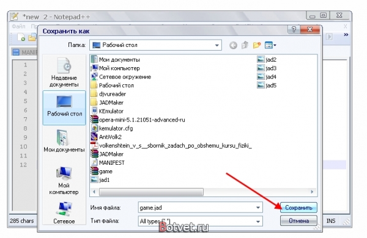Expand the Папка folder dropdown
The height and width of the screenshot is (238, 367).
(x=217, y=45)
